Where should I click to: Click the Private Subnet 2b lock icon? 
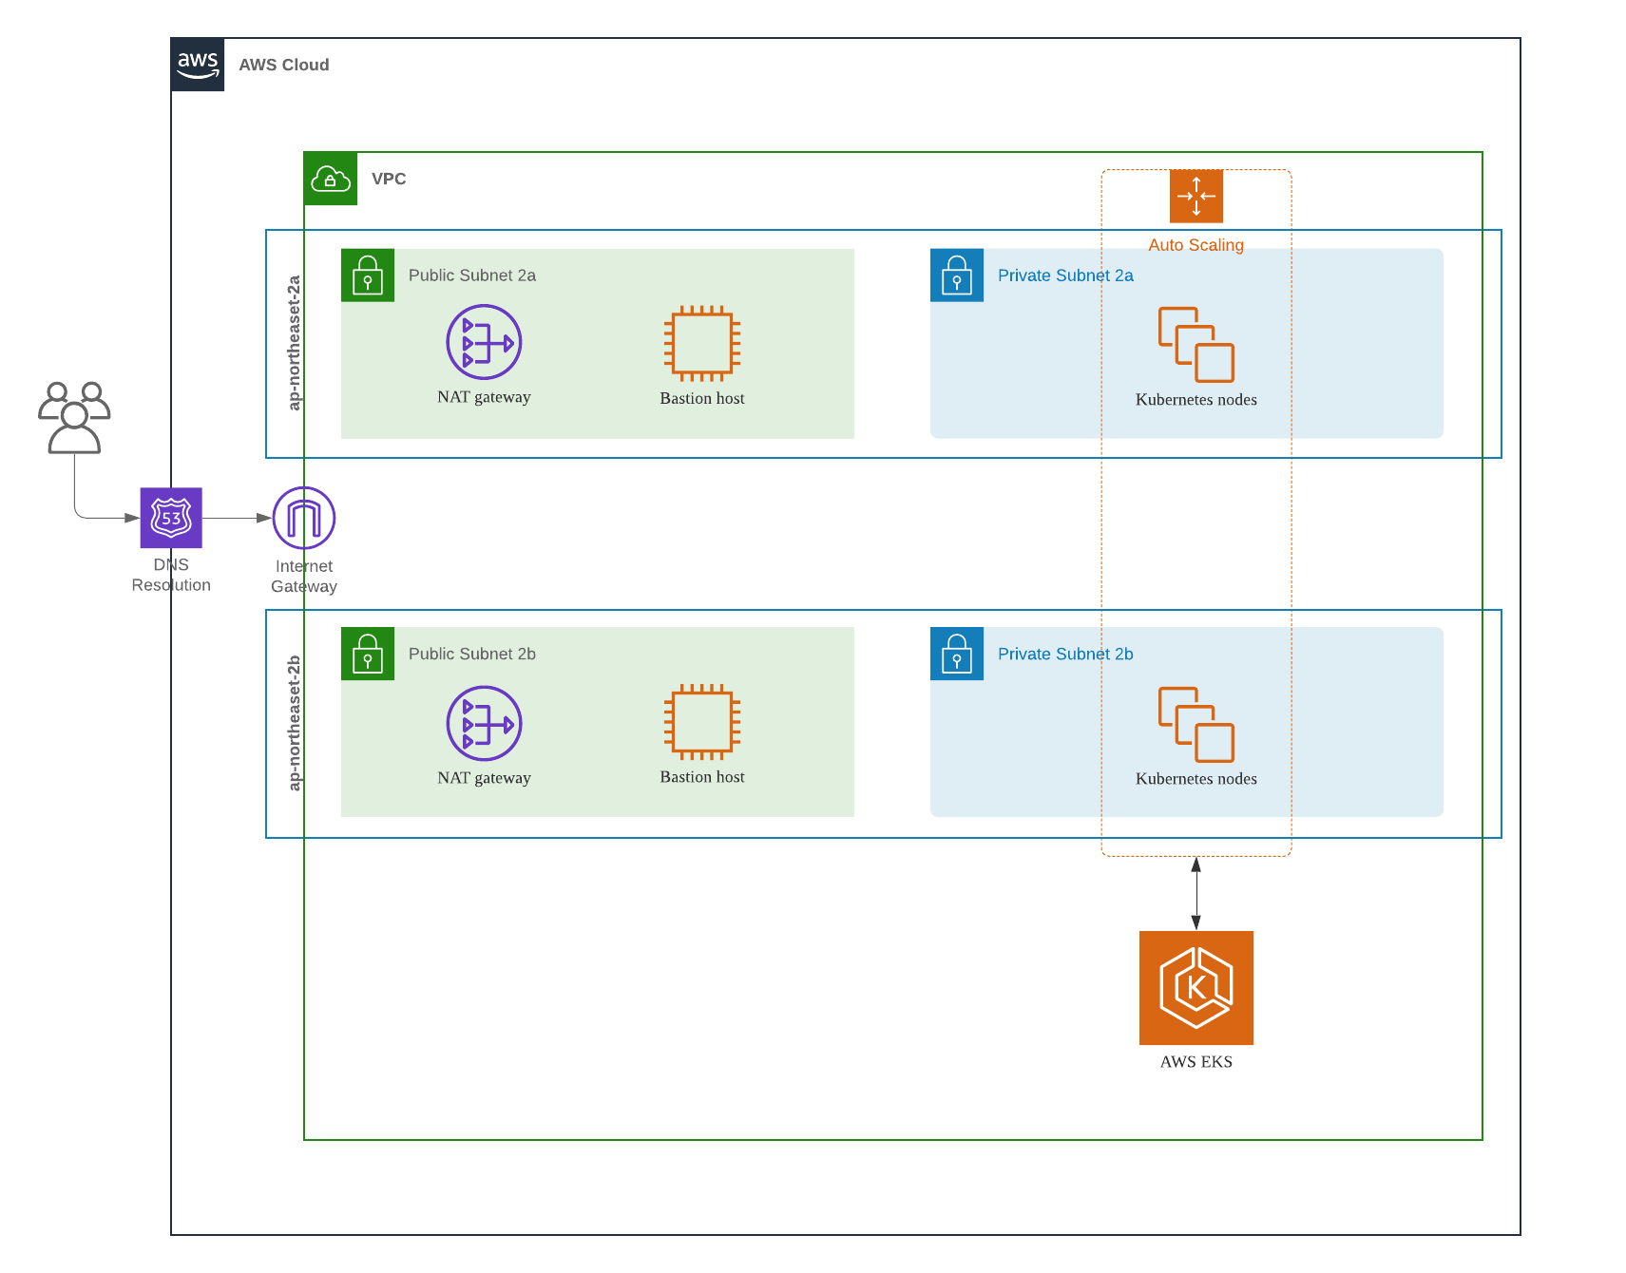pyautogui.click(x=957, y=654)
